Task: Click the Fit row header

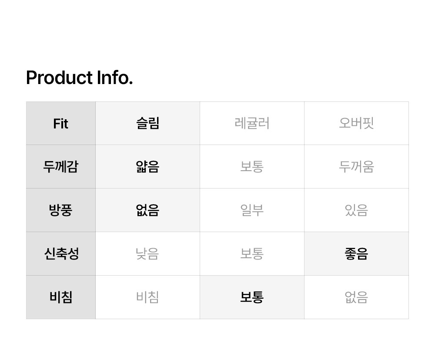Action: coord(61,123)
